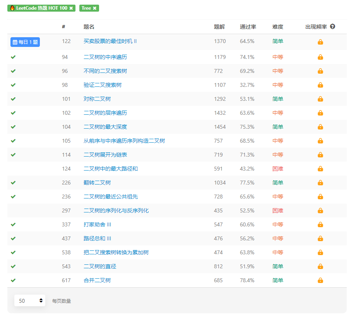Viewport: 351px width, 314px height.
Task: Open problem 二叉树的序列化与反序列化
Action: coord(116,210)
